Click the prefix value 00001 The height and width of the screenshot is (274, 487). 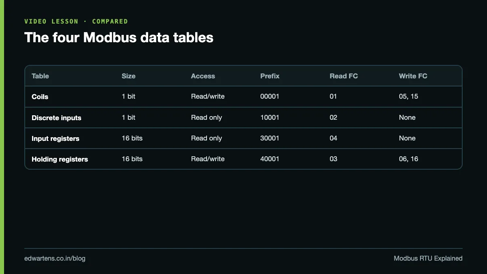270,97
